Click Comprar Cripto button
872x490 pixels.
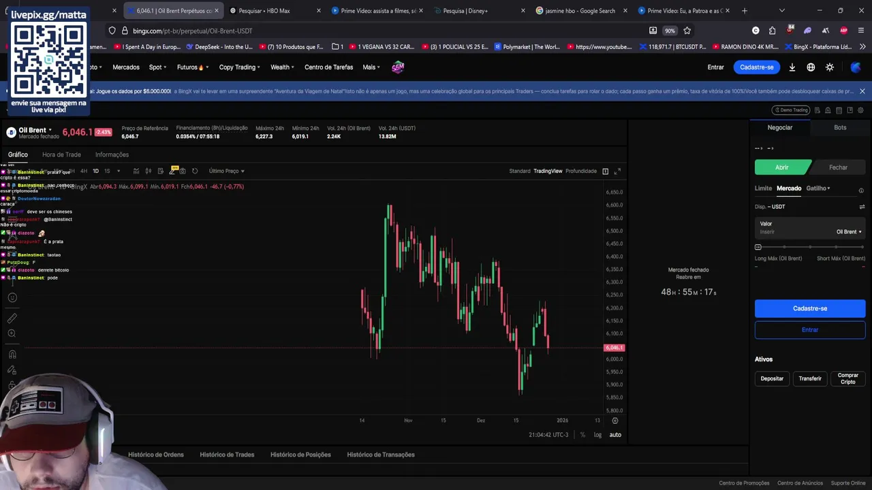847,378
